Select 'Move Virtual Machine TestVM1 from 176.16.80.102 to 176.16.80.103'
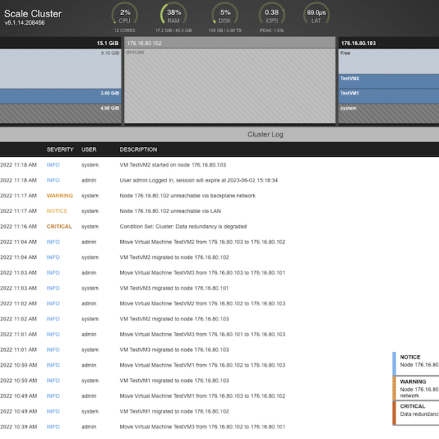The height and width of the screenshot is (439, 439). click(x=203, y=365)
